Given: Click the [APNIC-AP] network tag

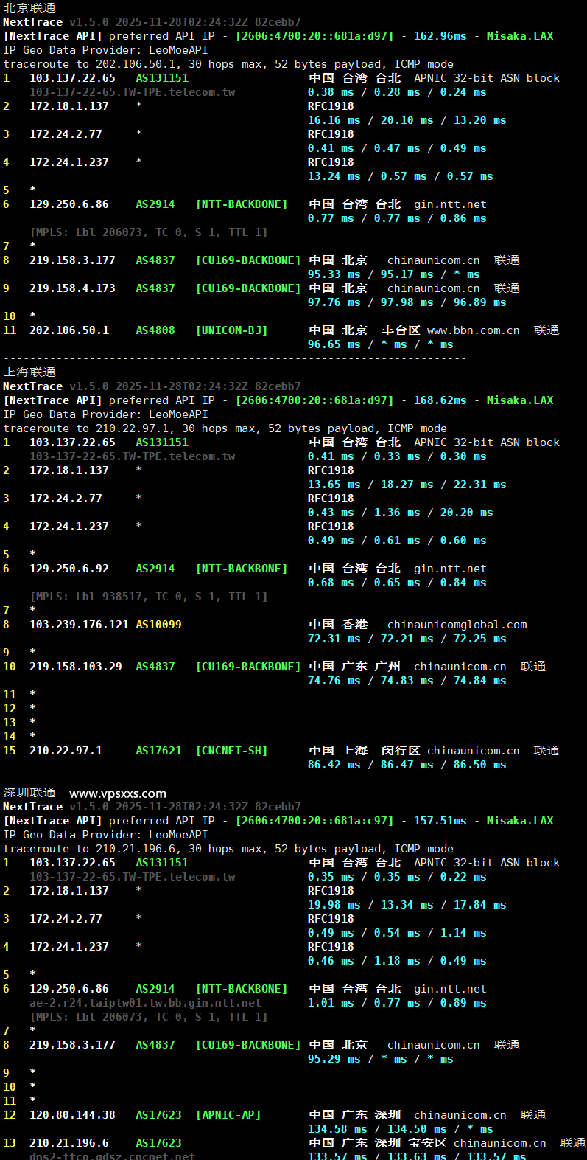Looking at the screenshot, I should pyautogui.click(x=228, y=1115).
